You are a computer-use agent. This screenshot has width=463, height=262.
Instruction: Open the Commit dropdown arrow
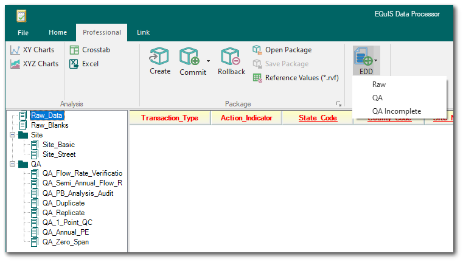[x=209, y=61]
